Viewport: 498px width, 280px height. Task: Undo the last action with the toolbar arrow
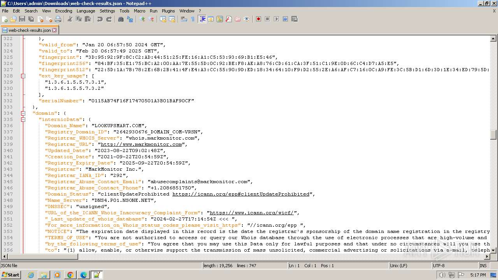(x=100, y=19)
